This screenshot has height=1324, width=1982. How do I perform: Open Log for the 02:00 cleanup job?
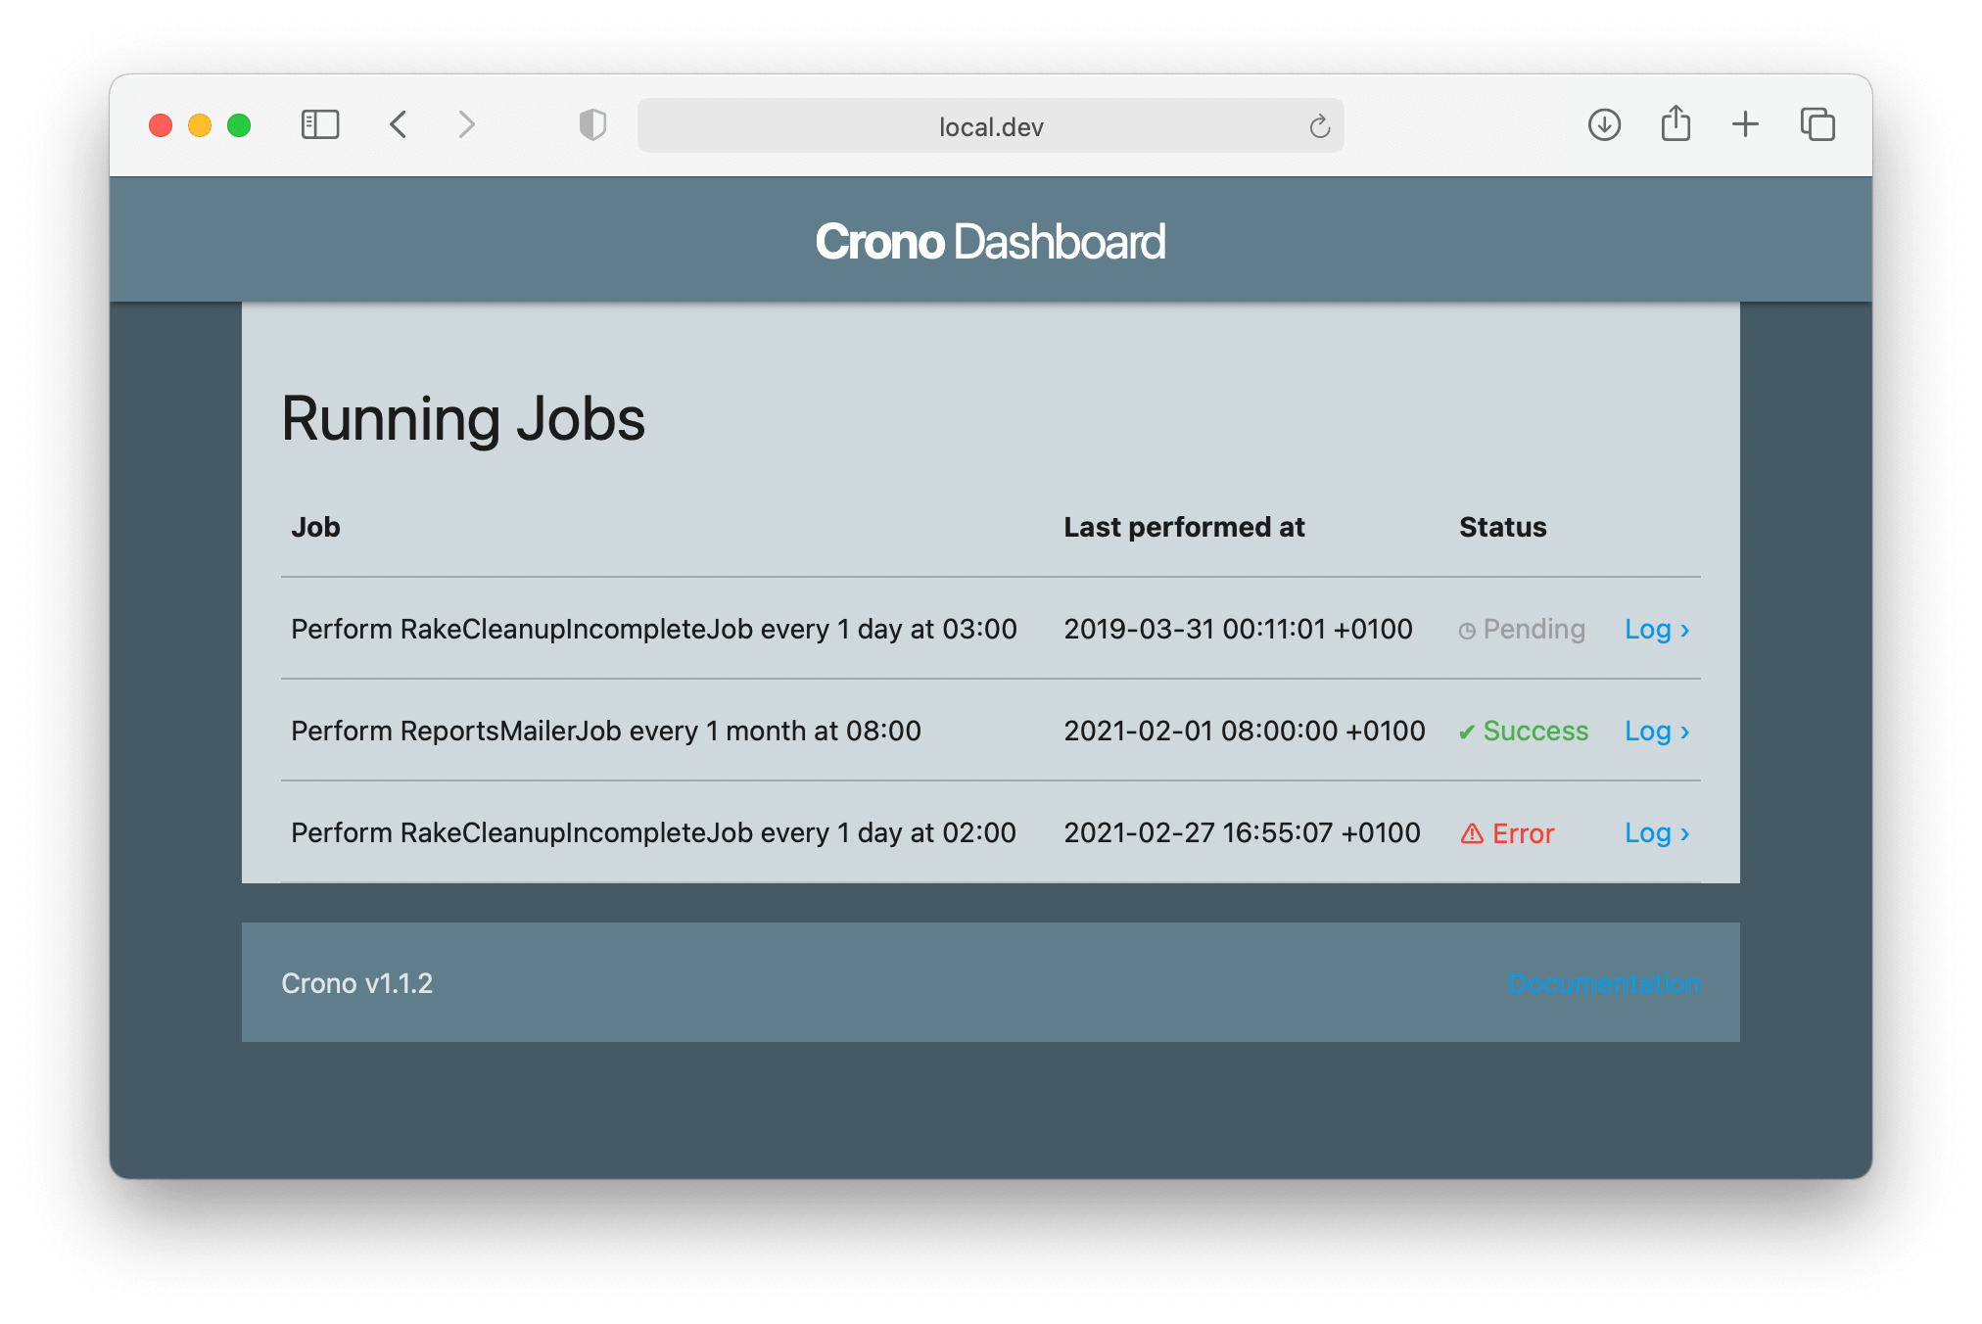click(1657, 833)
